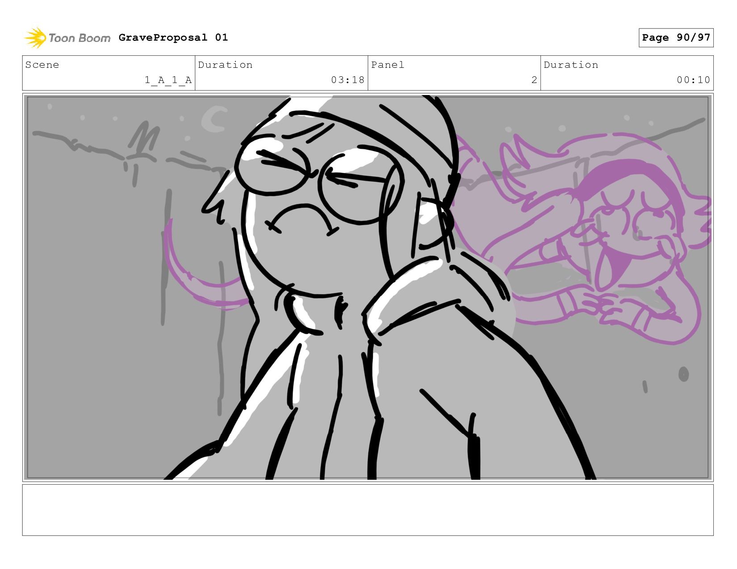Click the scene duration value 03:18
The image size is (737, 569).
pyautogui.click(x=348, y=80)
